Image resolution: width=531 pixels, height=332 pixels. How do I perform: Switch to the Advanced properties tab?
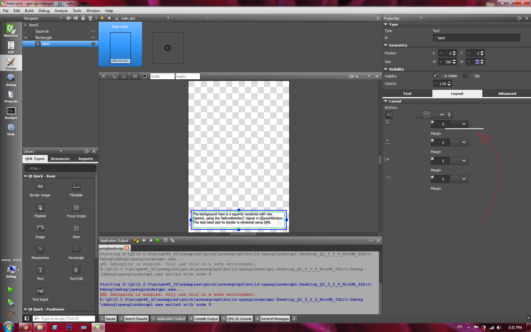(x=507, y=94)
